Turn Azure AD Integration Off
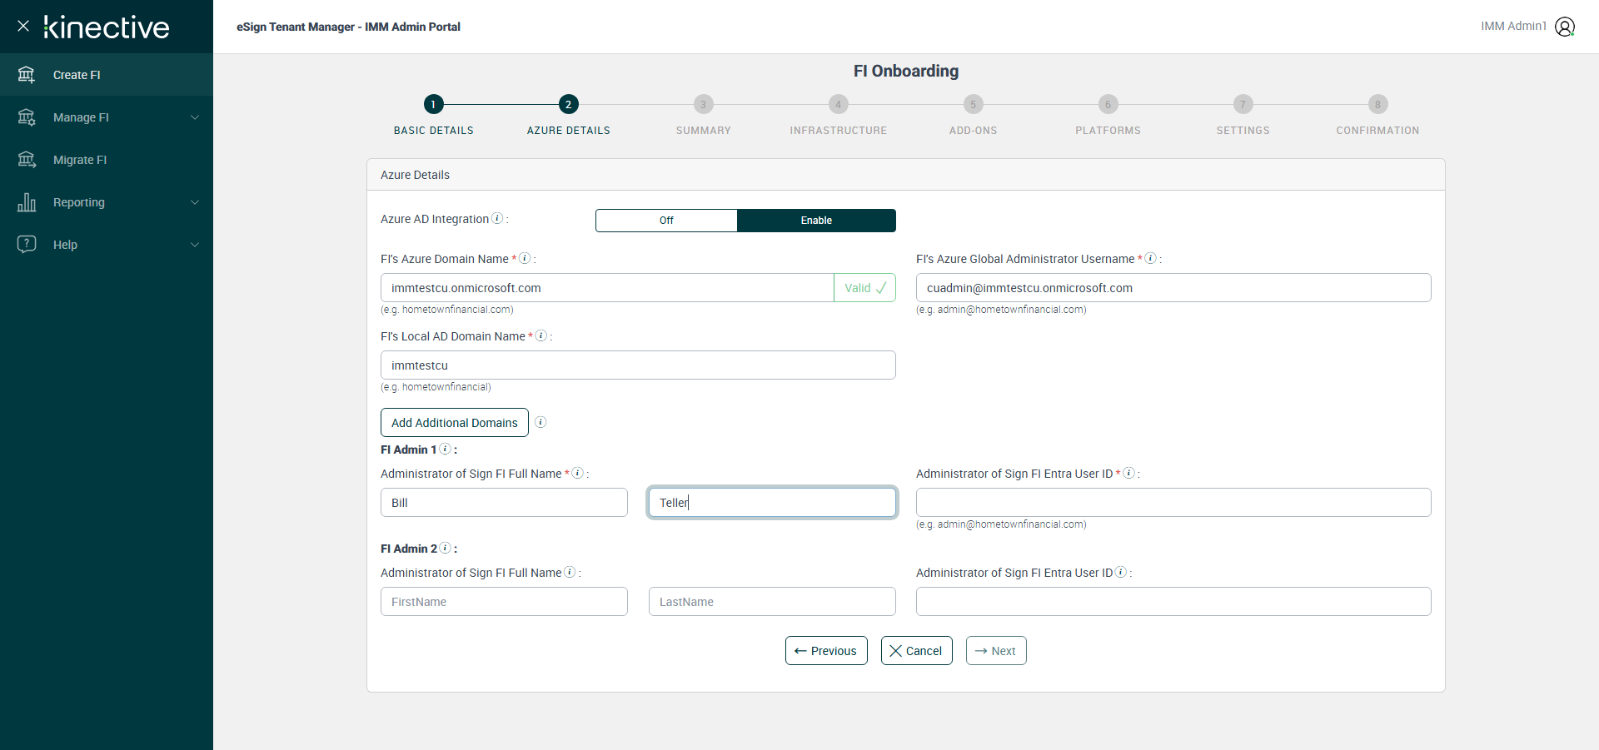The height and width of the screenshot is (750, 1599). pos(666,221)
